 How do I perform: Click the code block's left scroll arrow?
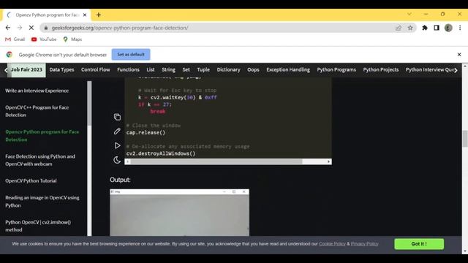[127, 161]
